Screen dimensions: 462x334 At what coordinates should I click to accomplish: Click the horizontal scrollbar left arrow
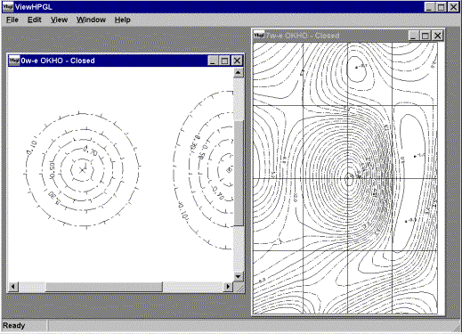(x=13, y=287)
